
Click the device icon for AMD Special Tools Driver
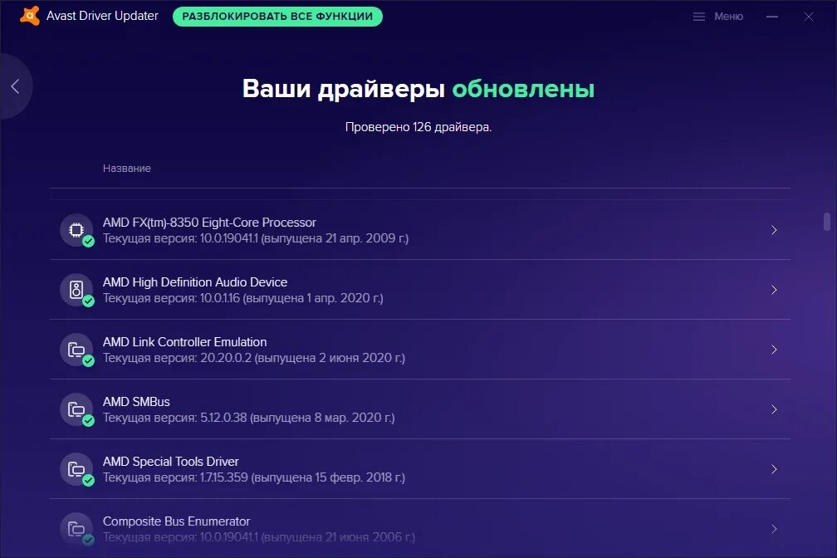(x=76, y=469)
